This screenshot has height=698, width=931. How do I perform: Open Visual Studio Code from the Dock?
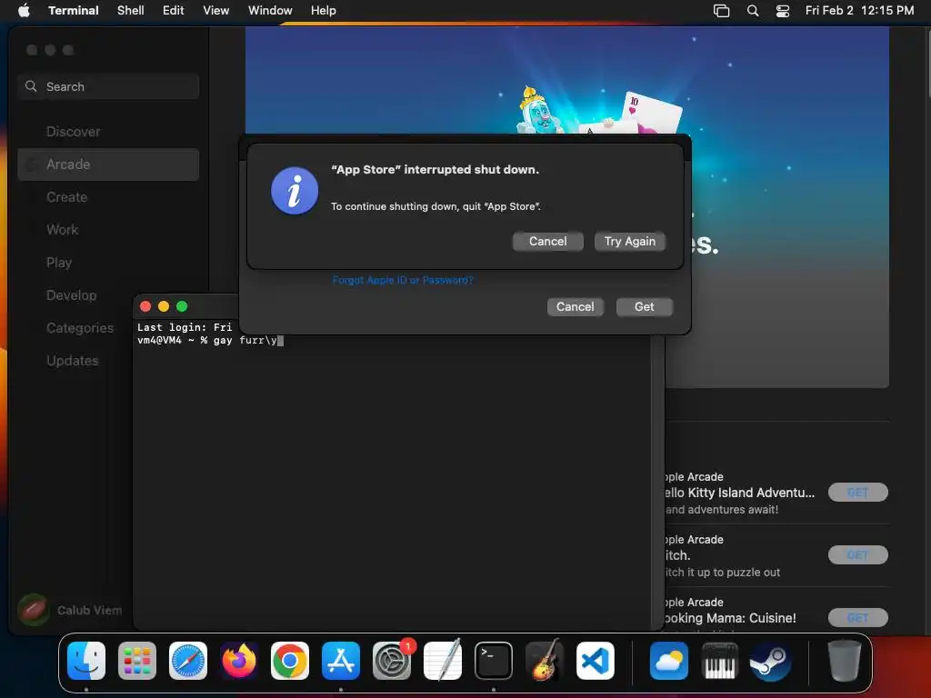[596, 661]
